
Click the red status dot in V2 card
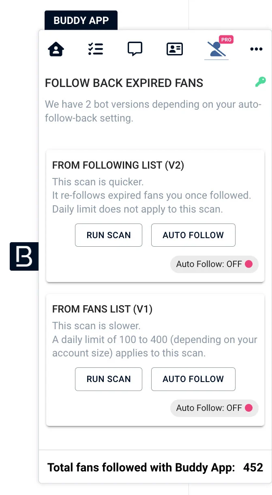click(x=249, y=264)
